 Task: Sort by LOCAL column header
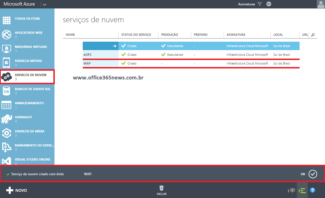pos(278,35)
